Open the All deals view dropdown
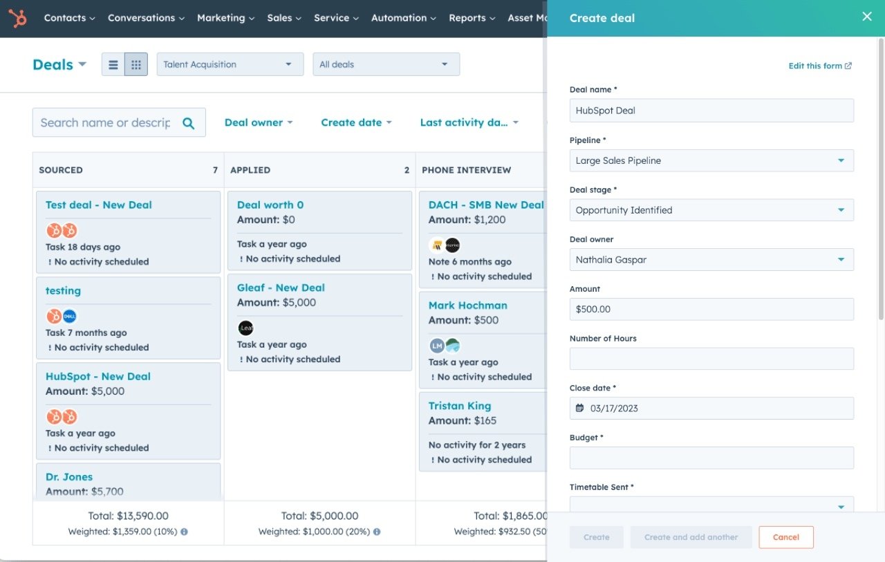The height and width of the screenshot is (562, 885). 386,64
